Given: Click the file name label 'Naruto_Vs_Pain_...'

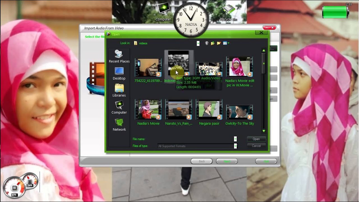Looking at the screenshot, I should pyautogui.click(x=179, y=123).
